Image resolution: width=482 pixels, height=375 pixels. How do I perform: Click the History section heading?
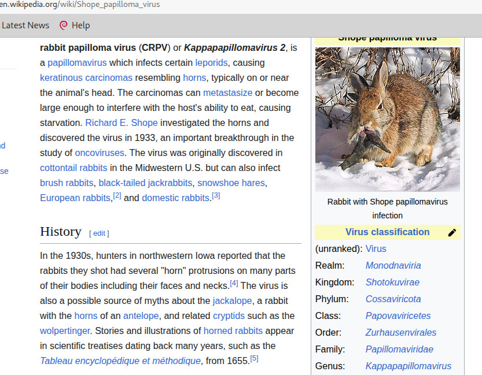pyautogui.click(x=61, y=232)
